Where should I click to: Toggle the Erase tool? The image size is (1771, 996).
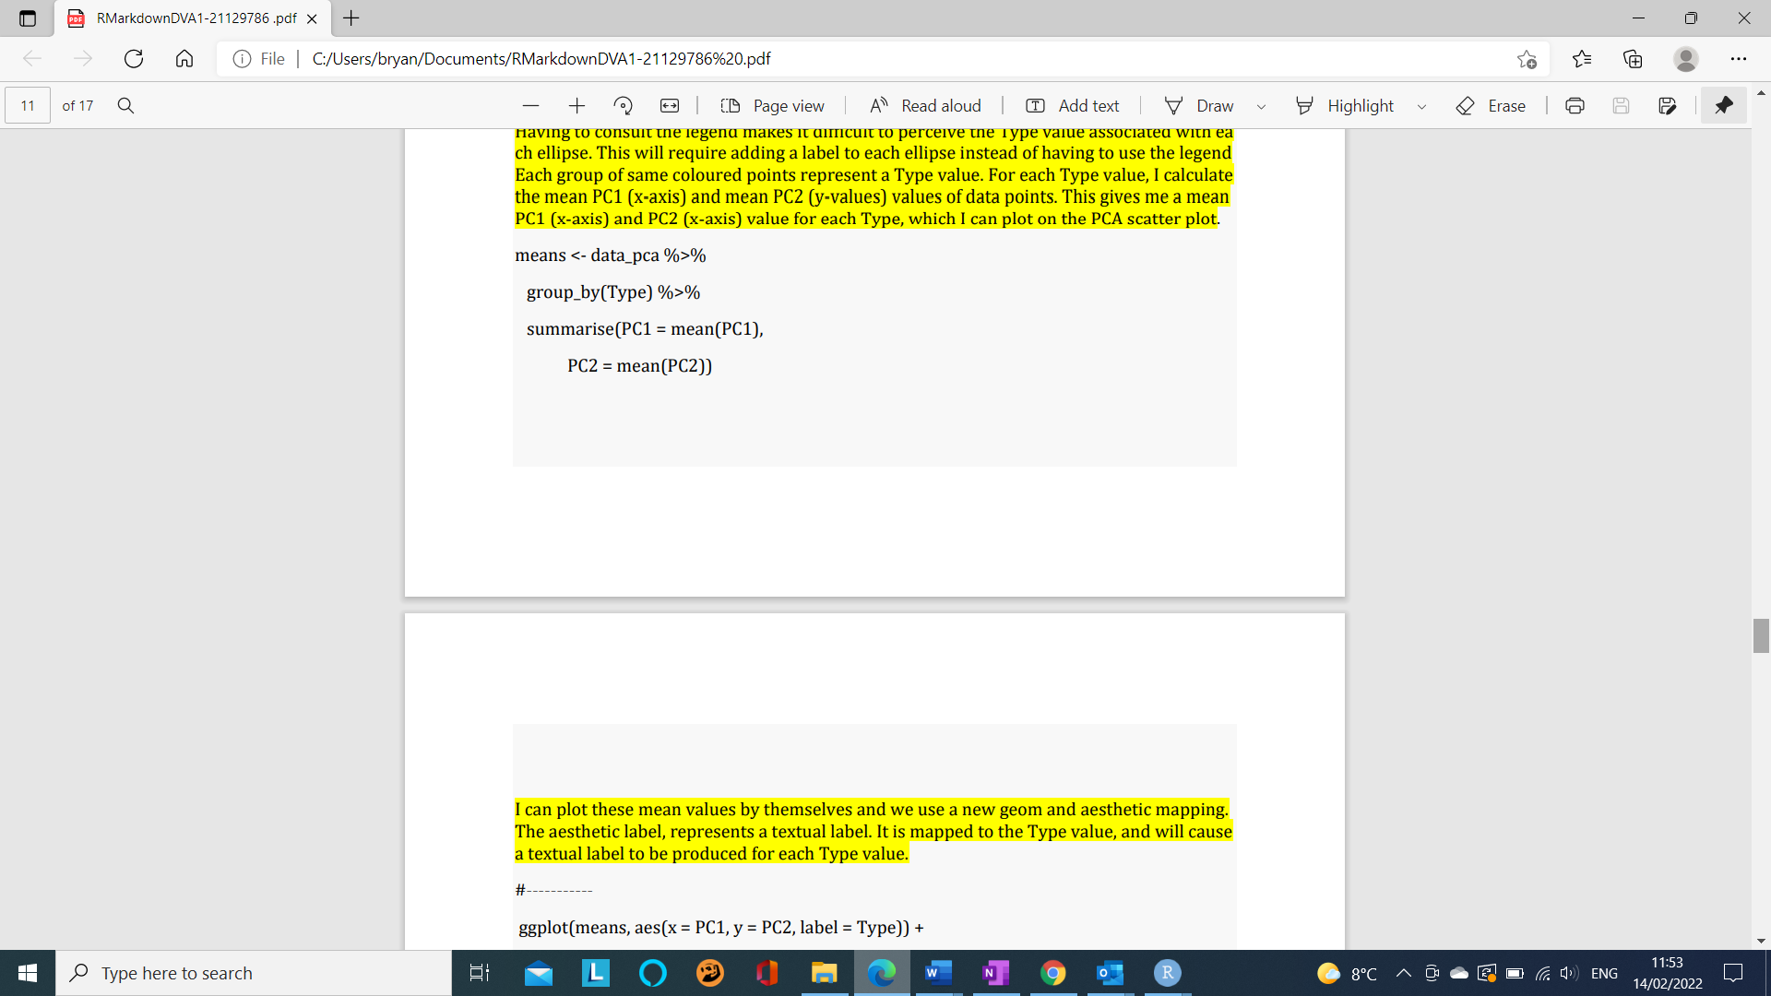tap(1491, 106)
